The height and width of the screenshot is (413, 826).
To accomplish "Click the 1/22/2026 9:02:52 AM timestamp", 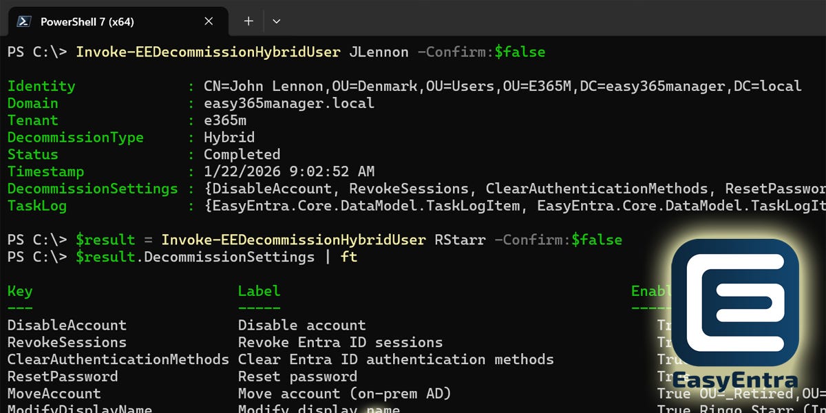I will (x=289, y=172).
